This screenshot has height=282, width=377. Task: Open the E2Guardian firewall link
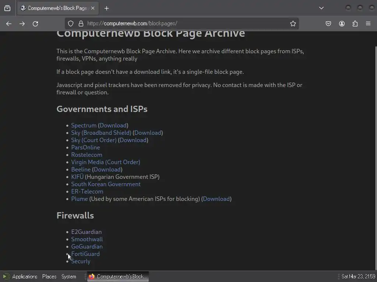[86, 232]
